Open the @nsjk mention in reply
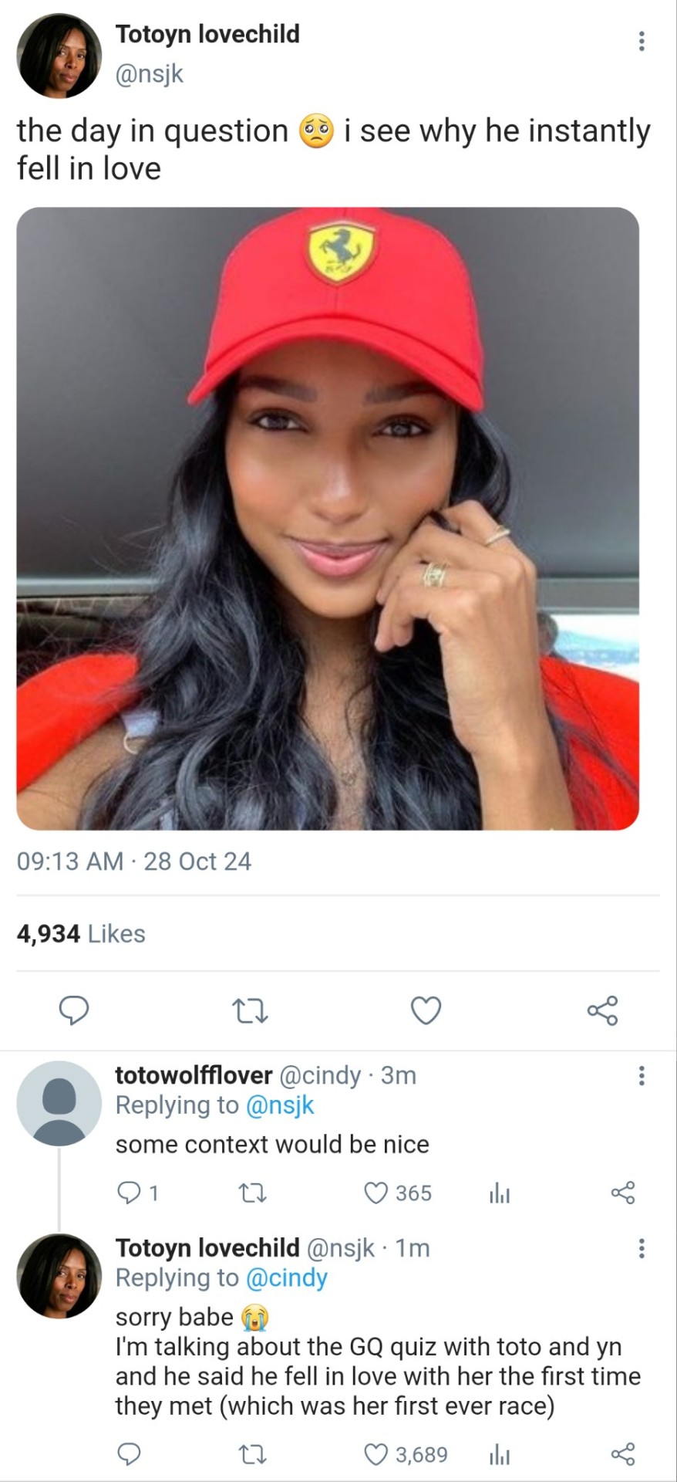Screen dimensions: 677x1482 click(x=280, y=1105)
